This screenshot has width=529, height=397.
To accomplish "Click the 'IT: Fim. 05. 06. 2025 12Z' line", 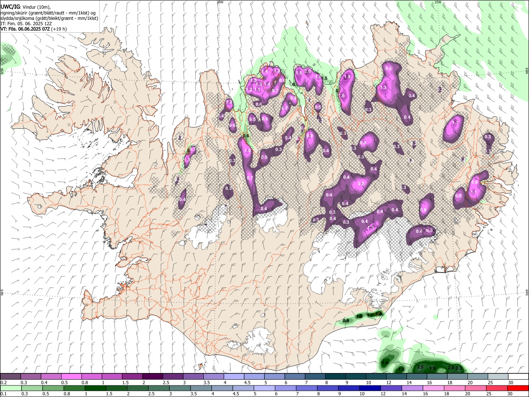I will tap(26, 24).
